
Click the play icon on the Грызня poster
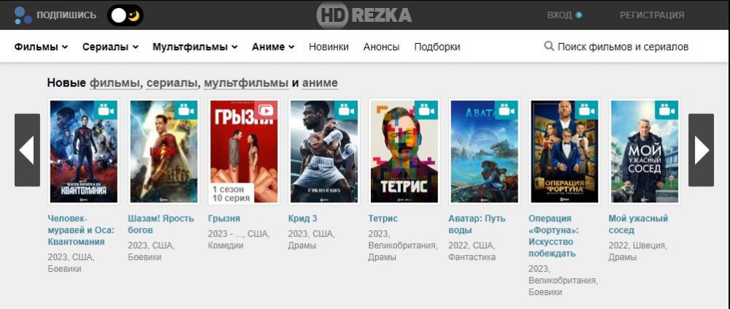click(266, 110)
